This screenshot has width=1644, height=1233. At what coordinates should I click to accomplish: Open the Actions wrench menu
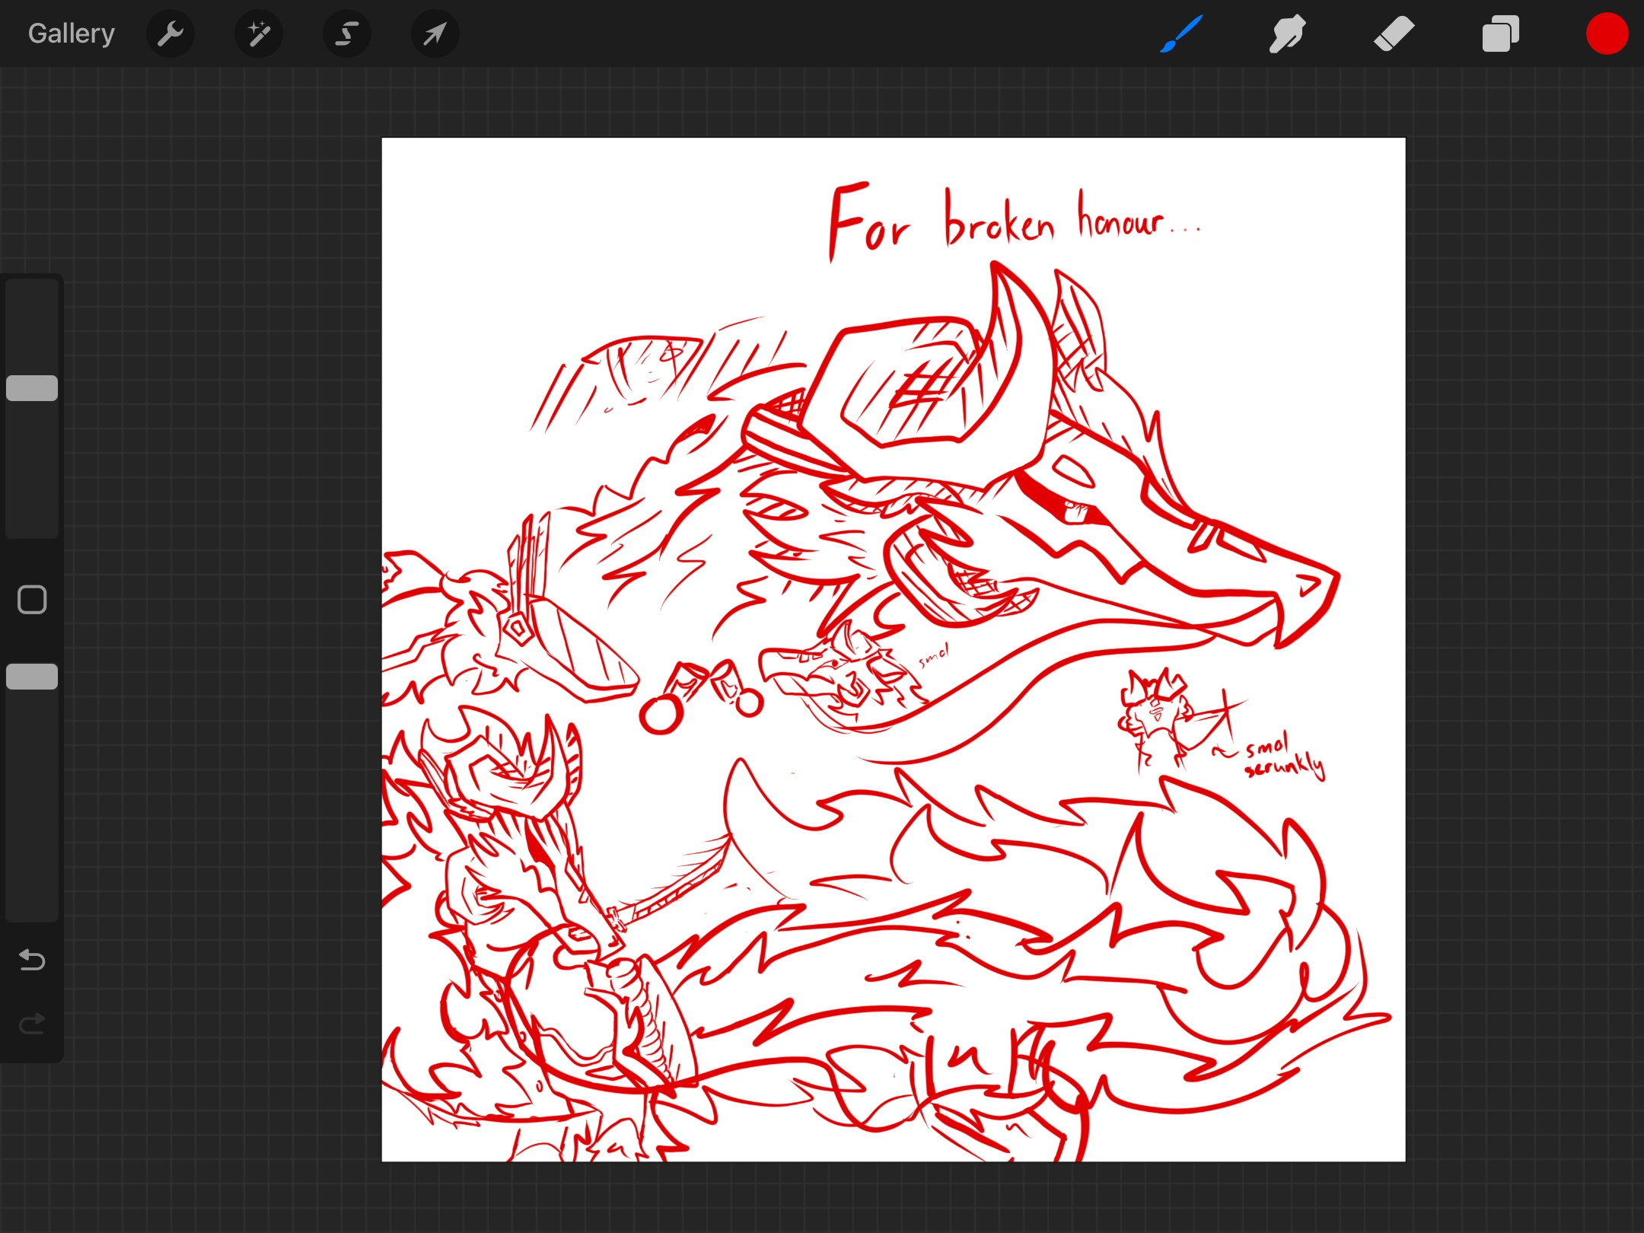click(170, 33)
